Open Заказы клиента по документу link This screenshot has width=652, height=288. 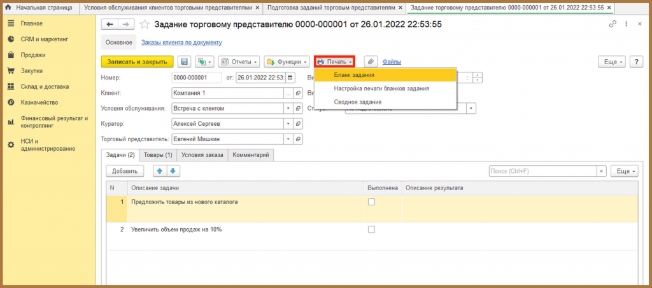(x=181, y=43)
